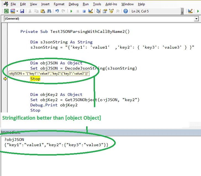Click the JSON output line in Immediate window

click(56, 145)
